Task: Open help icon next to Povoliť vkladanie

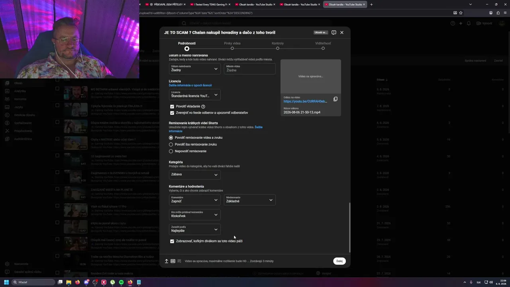Action: click(203, 106)
